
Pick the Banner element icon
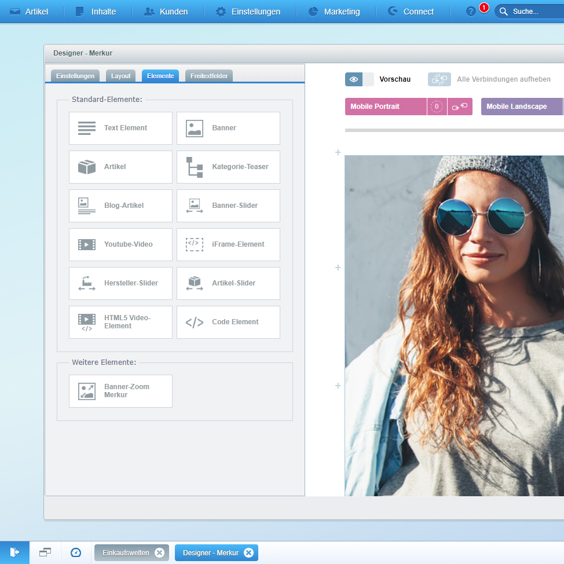pyautogui.click(x=195, y=128)
